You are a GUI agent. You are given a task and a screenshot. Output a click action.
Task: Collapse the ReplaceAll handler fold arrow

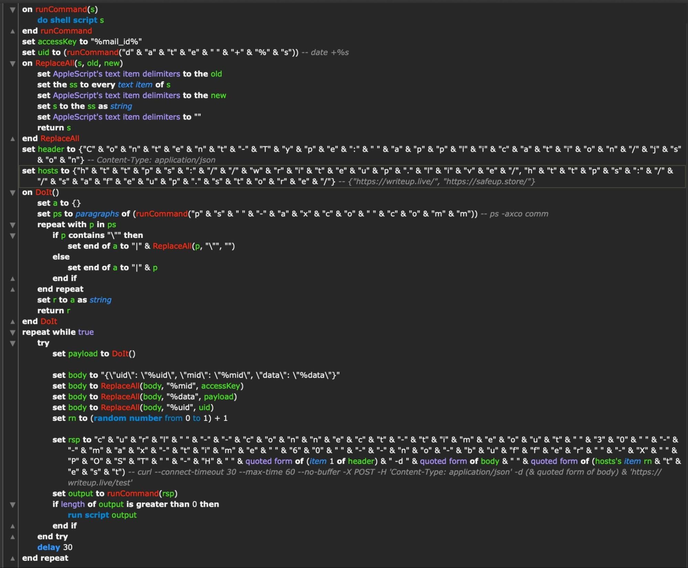pos(12,64)
